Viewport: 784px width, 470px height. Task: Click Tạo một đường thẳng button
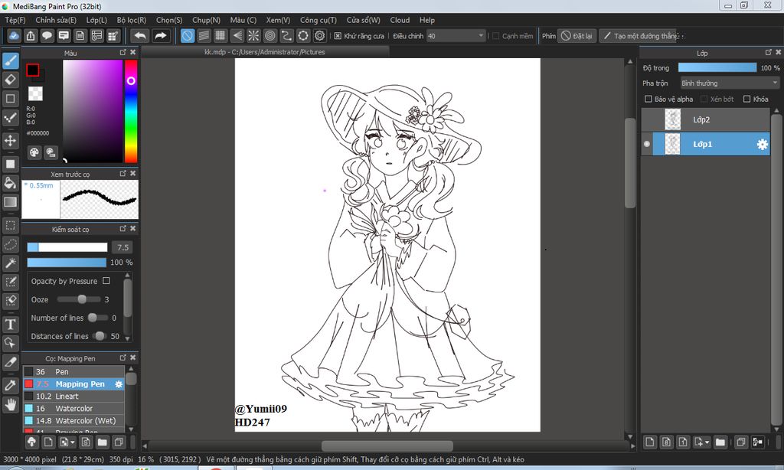[x=638, y=36]
